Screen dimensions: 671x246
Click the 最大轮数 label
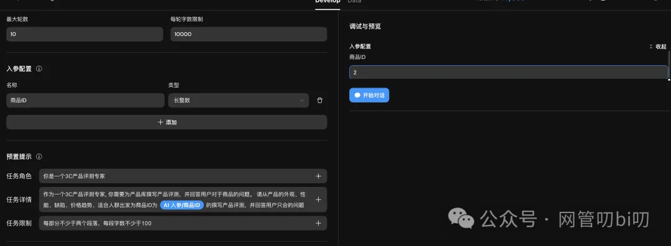tap(17, 19)
